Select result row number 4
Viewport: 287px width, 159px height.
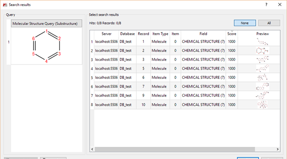tap(91, 68)
